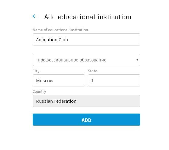Click on the '1' value in State
The image size is (169, 150).
tap(92, 81)
